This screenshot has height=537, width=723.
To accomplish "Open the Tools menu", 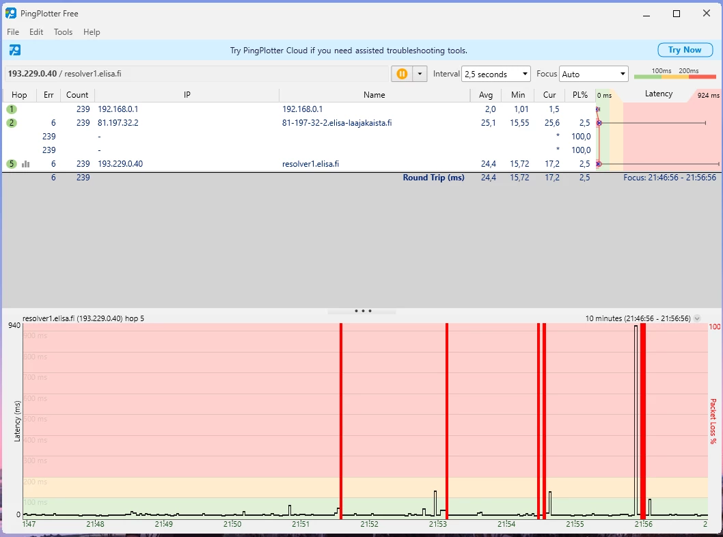I will [63, 32].
